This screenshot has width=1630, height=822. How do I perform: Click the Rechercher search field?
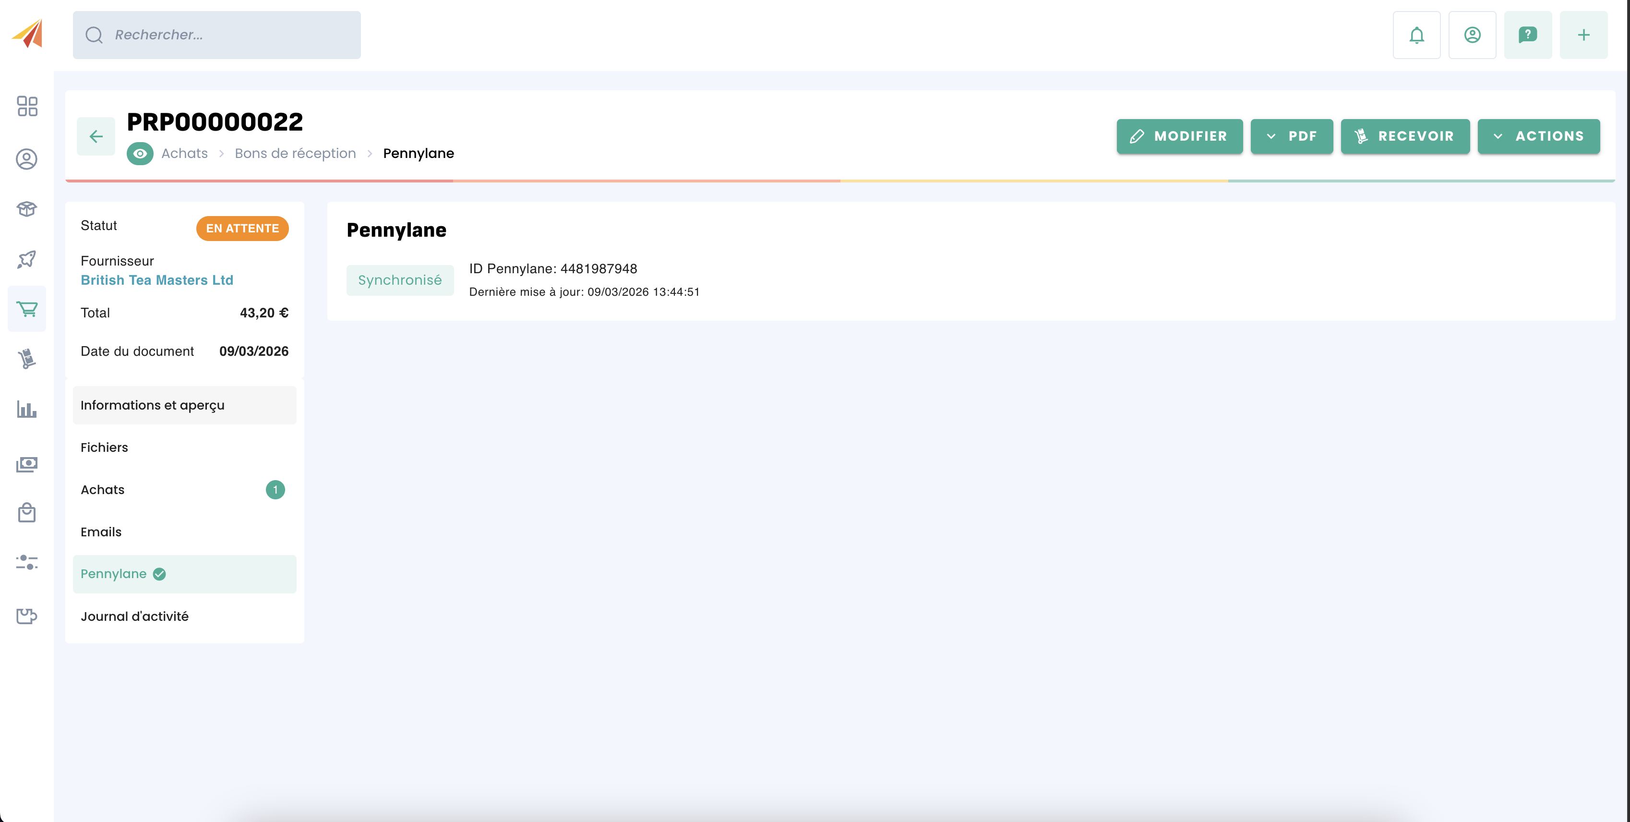(x=216, y=35)
